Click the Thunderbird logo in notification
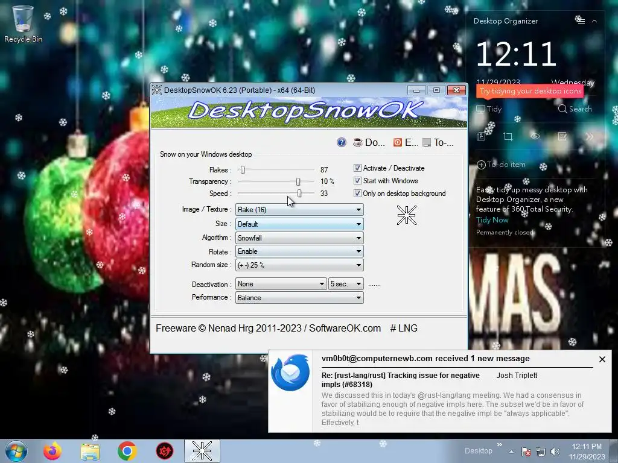Viewport: 618px width, 463px height. pos(290,373)
